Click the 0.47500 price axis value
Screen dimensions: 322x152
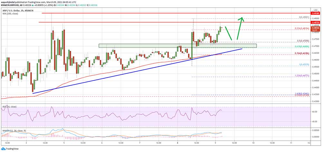click(315, 39)
